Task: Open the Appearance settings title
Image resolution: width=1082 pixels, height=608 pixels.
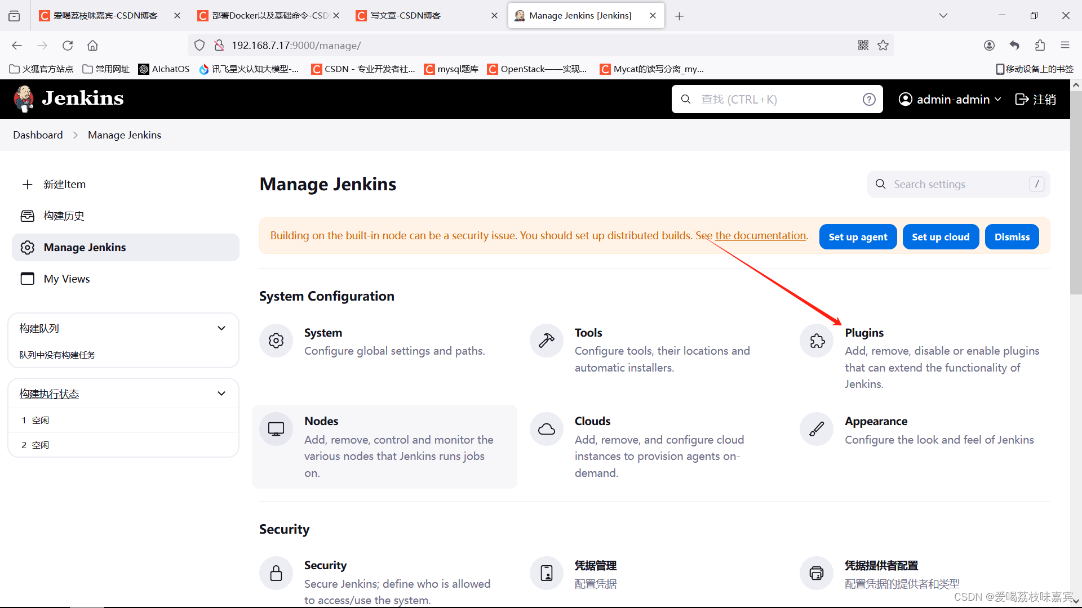Action: (x=876, y=421)
